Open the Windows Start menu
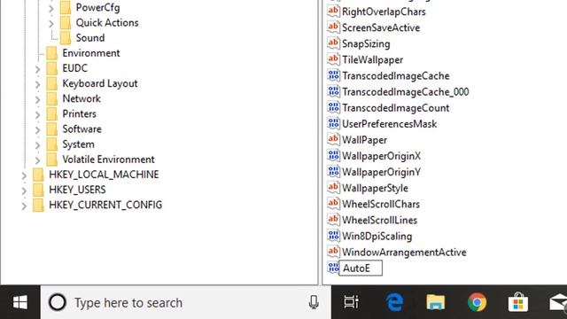Viewport: 567px width, 319px height. point(19,302)
